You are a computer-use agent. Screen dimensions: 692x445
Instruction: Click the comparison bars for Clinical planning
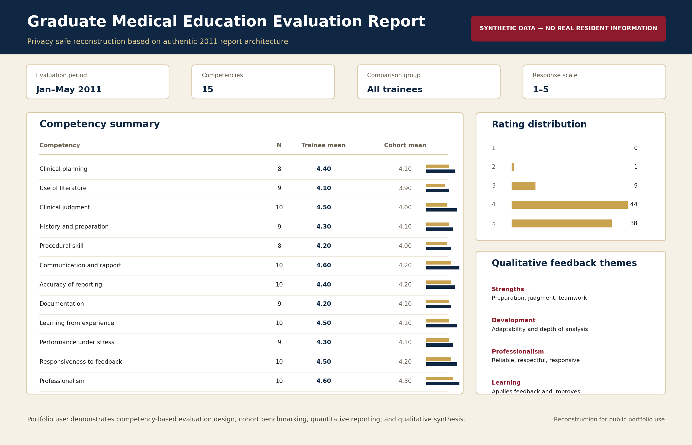[440, 169]
